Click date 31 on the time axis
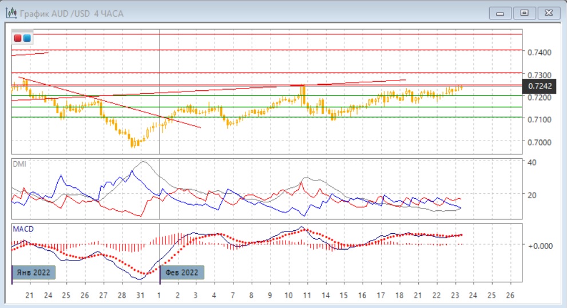567x308 pixels. (140, 295)
